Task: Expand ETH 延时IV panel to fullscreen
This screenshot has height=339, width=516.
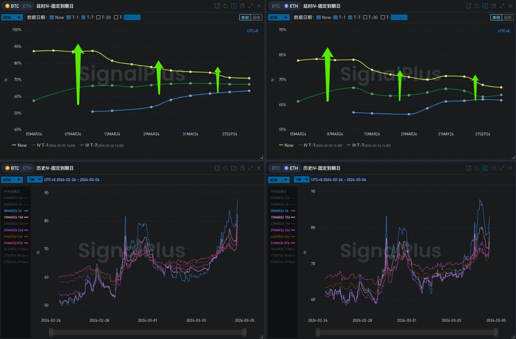Action: point(502,6)
